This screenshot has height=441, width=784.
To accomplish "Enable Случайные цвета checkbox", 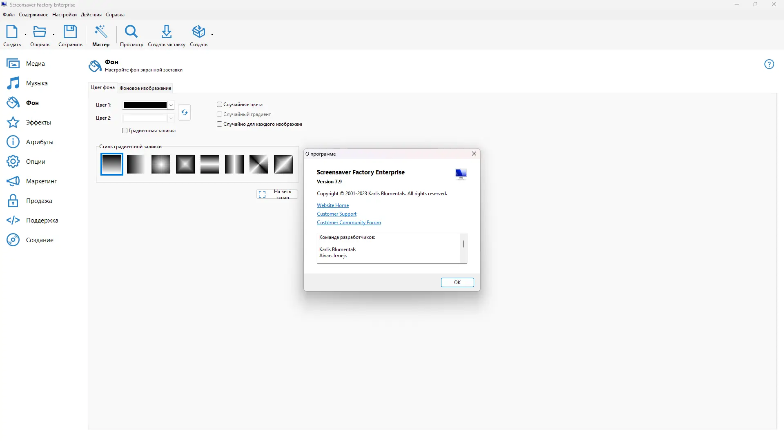I will tap(219, 104).
